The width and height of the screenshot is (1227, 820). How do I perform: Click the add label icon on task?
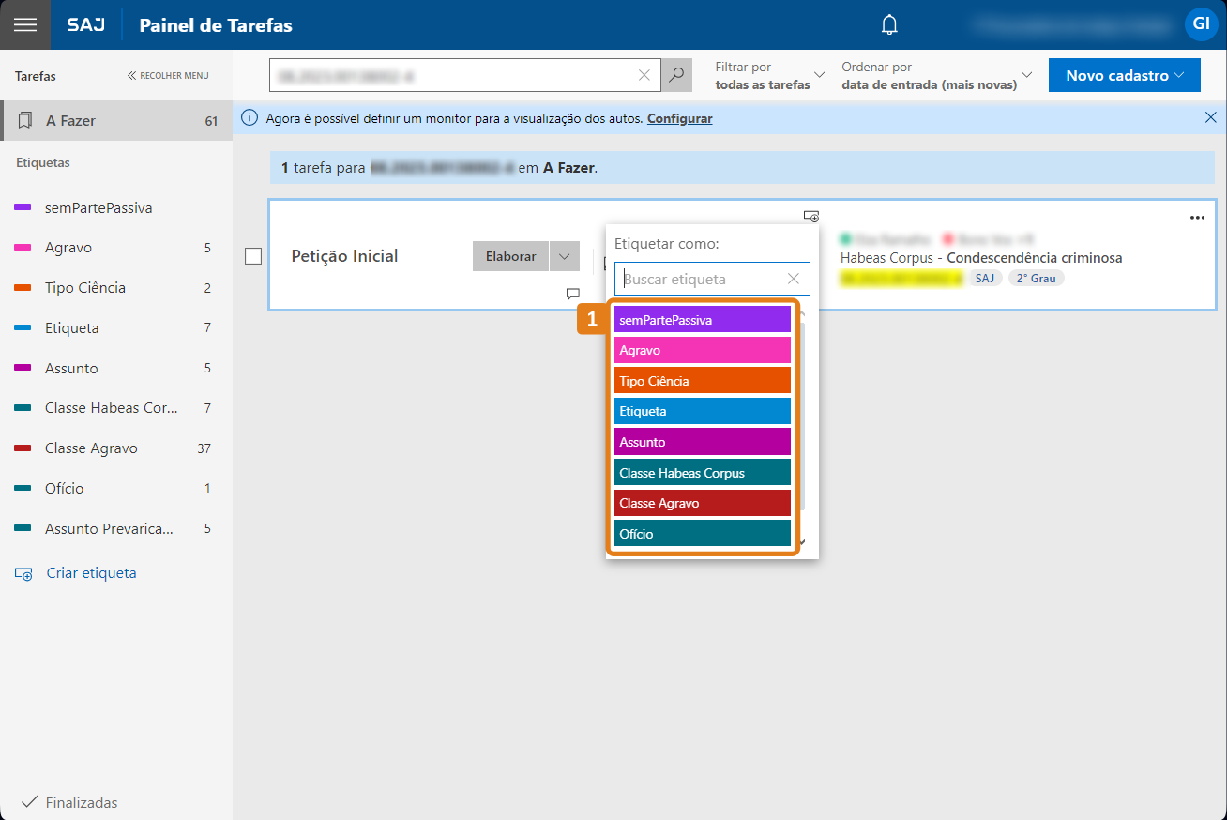click(811, 217)
